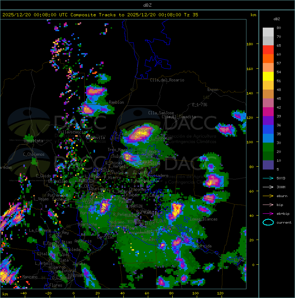Select the bright yellow dBZ legend swatch

pyautogui.click(x=268, y=76)
